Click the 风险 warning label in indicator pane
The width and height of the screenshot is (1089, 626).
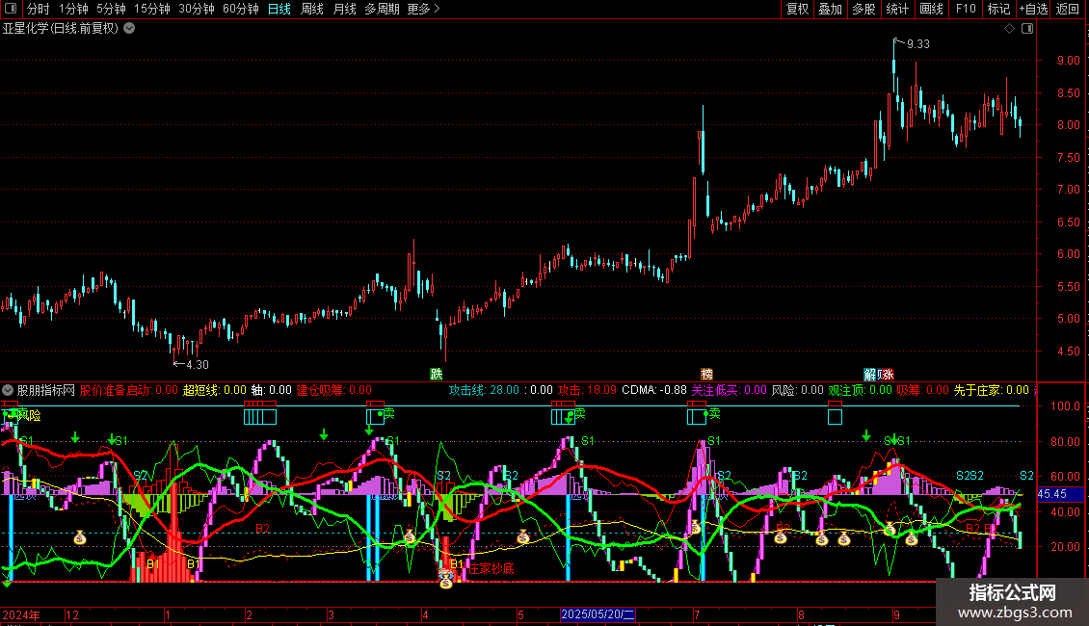coord(29,416)
